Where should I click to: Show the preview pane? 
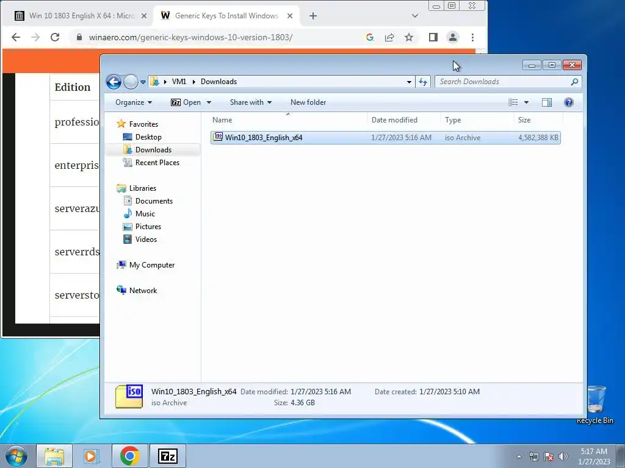pos(547,102)
